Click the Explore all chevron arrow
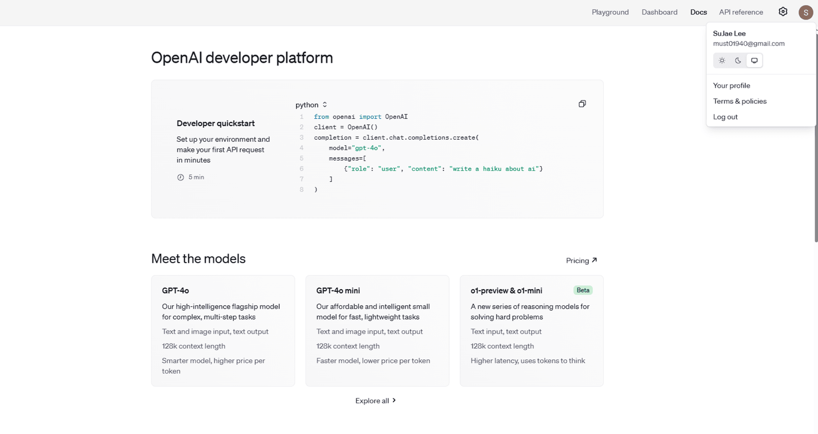 tap(394, 400)
